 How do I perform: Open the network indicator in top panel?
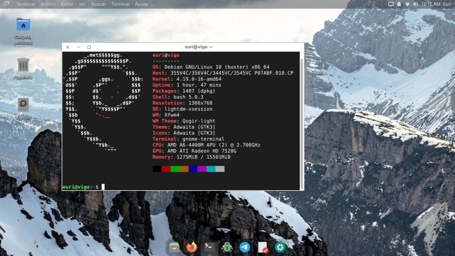(407, 4)
